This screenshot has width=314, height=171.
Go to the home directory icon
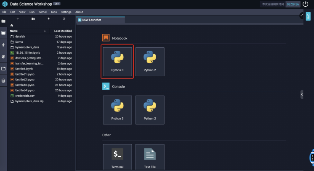[x=12, y=25]
